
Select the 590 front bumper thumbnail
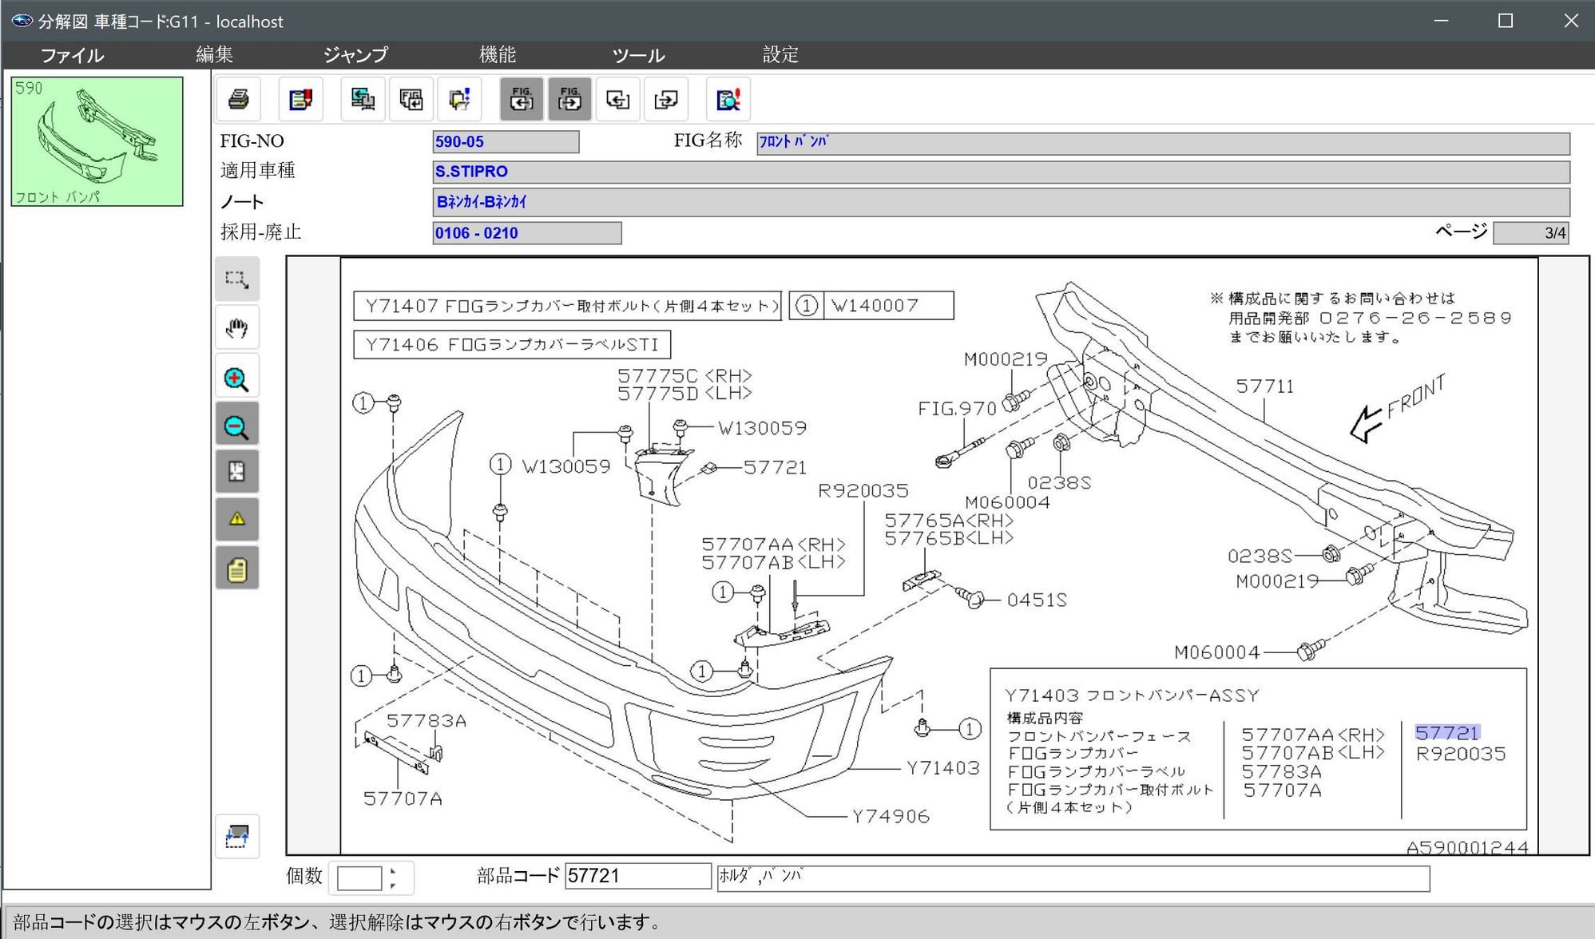(97, 141)
